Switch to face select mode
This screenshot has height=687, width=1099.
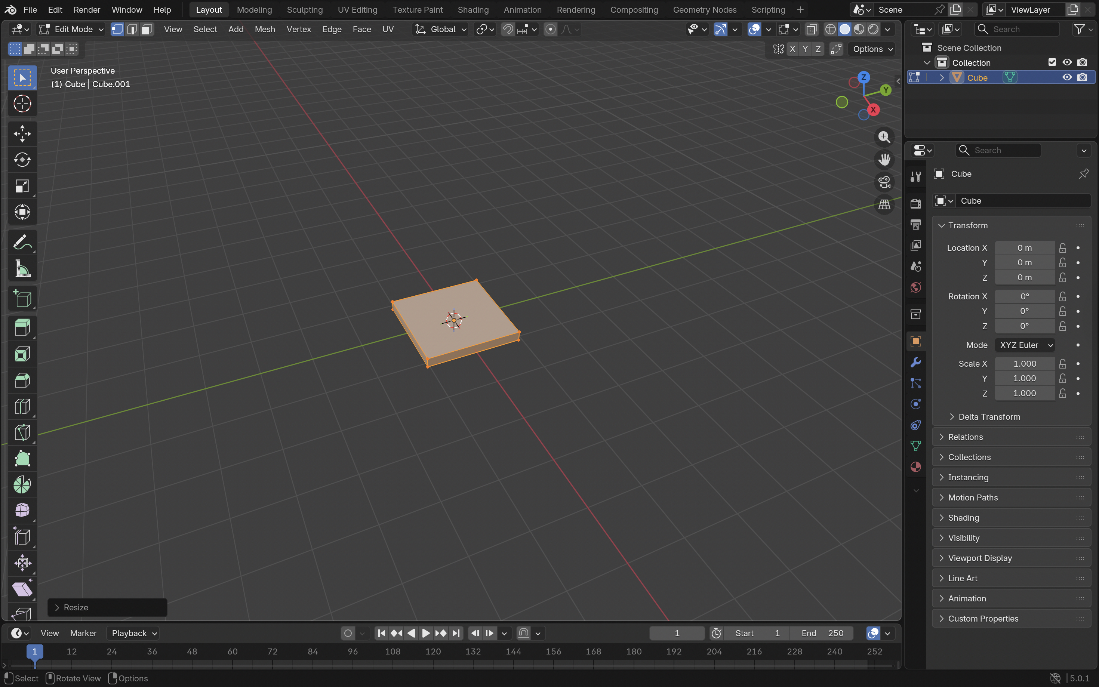(x=146, y=30)
